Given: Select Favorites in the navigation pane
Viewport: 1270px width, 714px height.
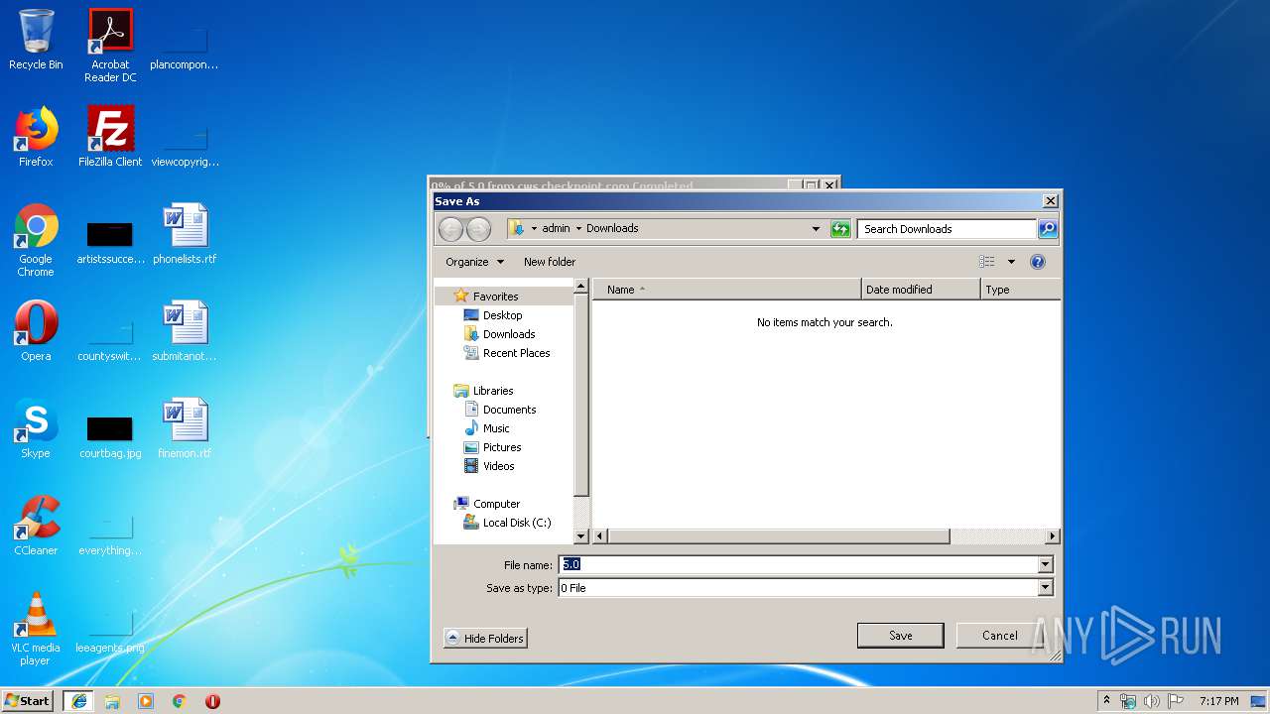Looking at the screenshot, I should (495, 297).
